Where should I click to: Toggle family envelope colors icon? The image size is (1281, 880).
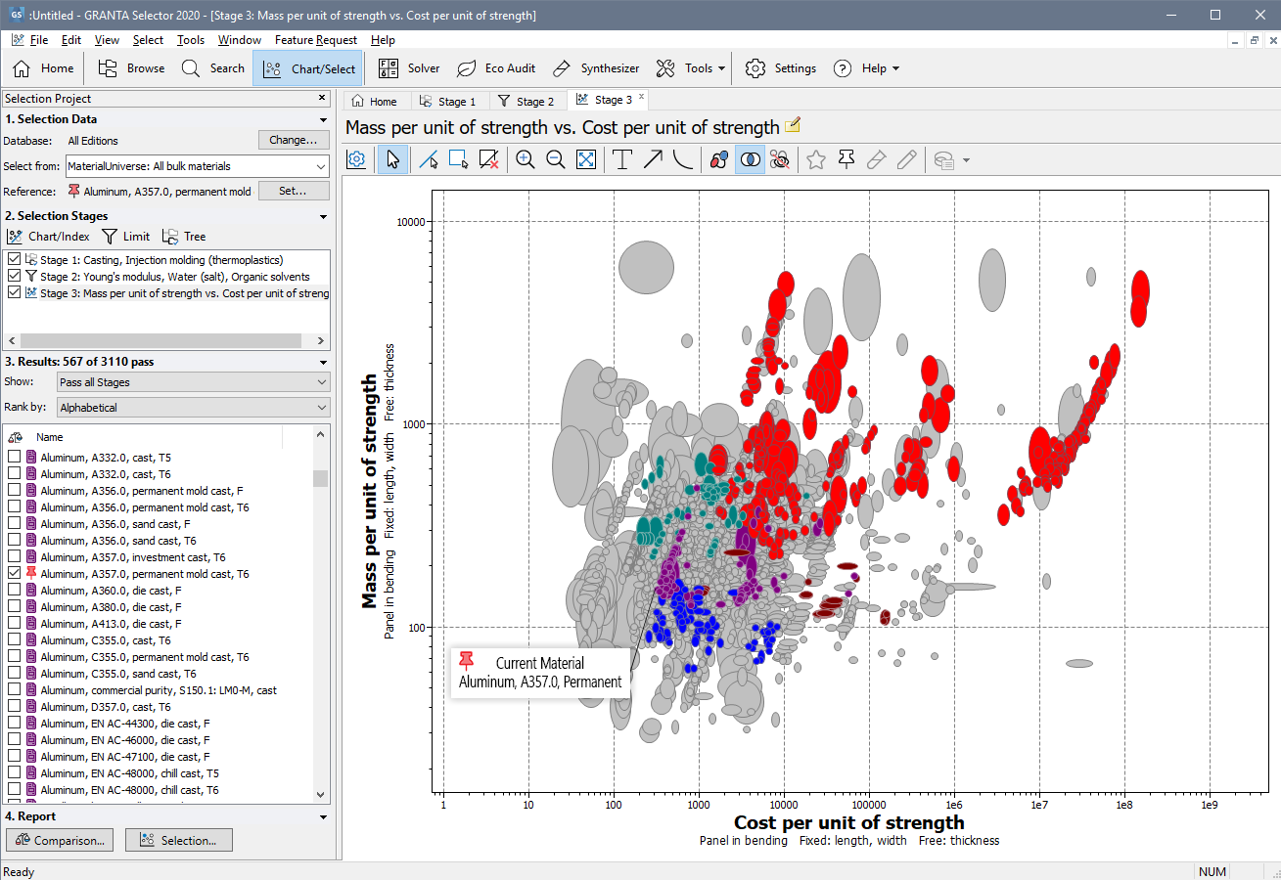[x=719, y=159]
